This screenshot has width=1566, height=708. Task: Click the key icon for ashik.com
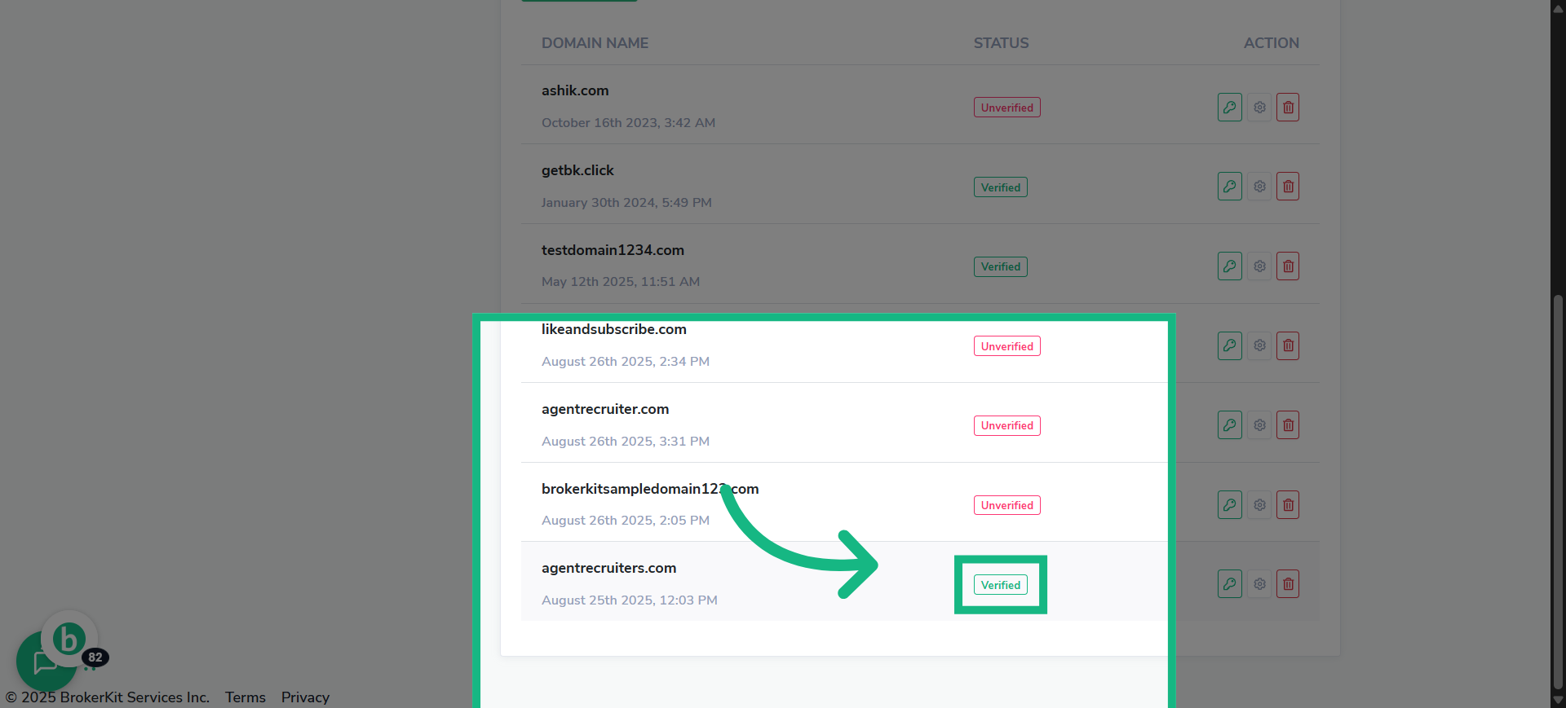[1229, 107]
